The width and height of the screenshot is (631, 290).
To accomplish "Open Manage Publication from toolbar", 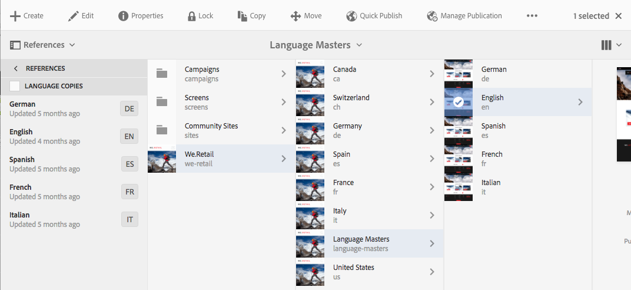I will pyautogui.click(x=464, y=16).
